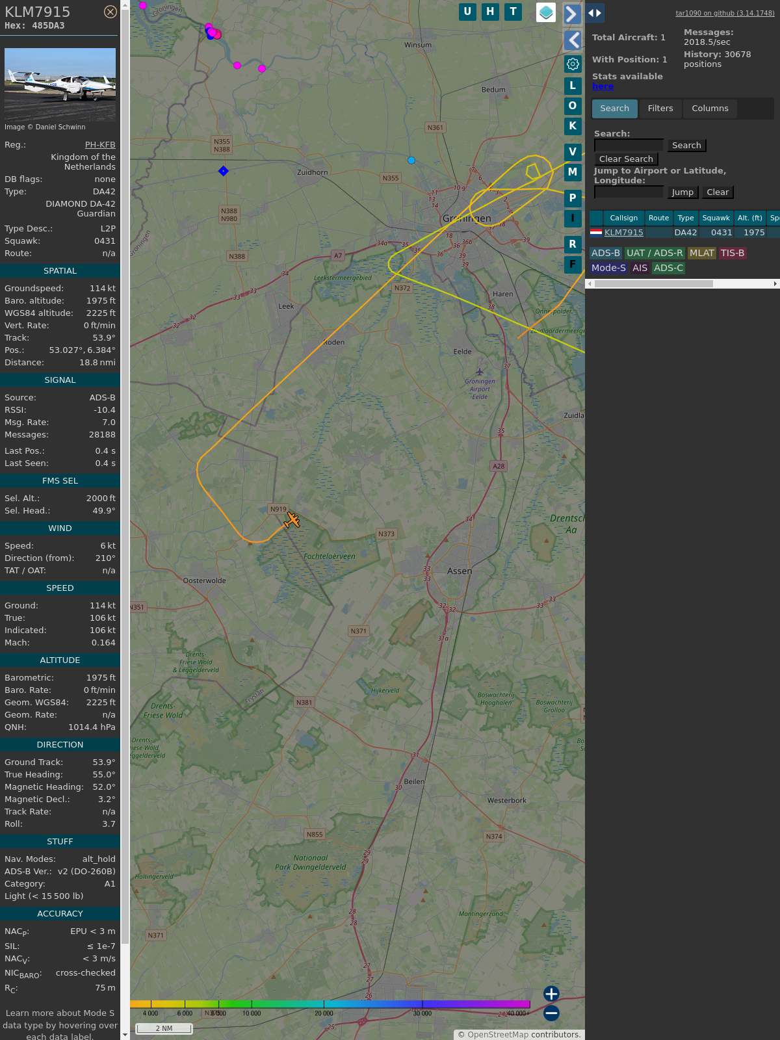Open the map layers selector

[546, 12]
